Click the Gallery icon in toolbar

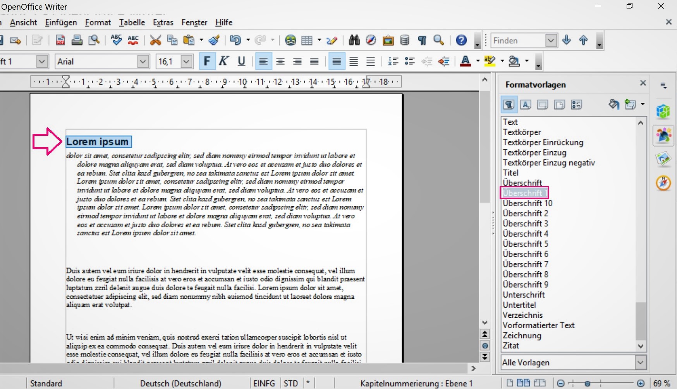[x=388, y=40]
